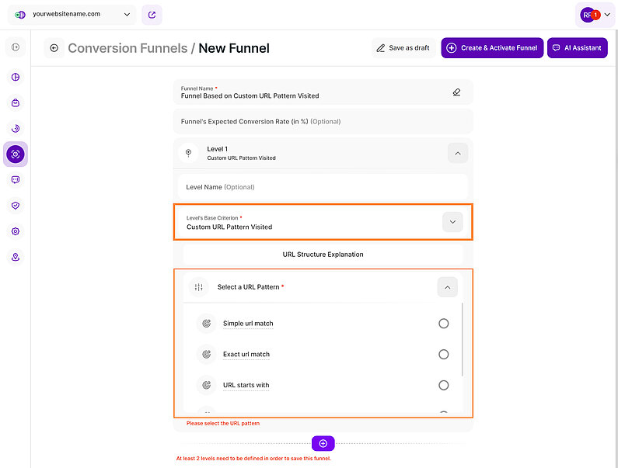Open the shopping bag icon in sidebar

[x=16, y=102]
